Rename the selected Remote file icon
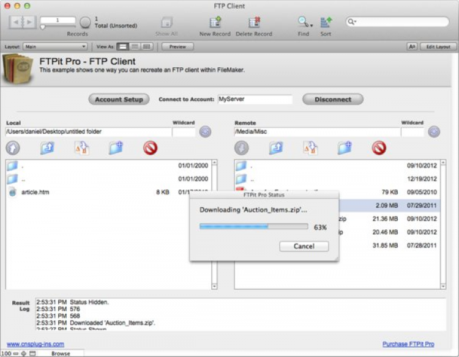Viewport: 459px width, 357px height. click(x=310, y=148)
